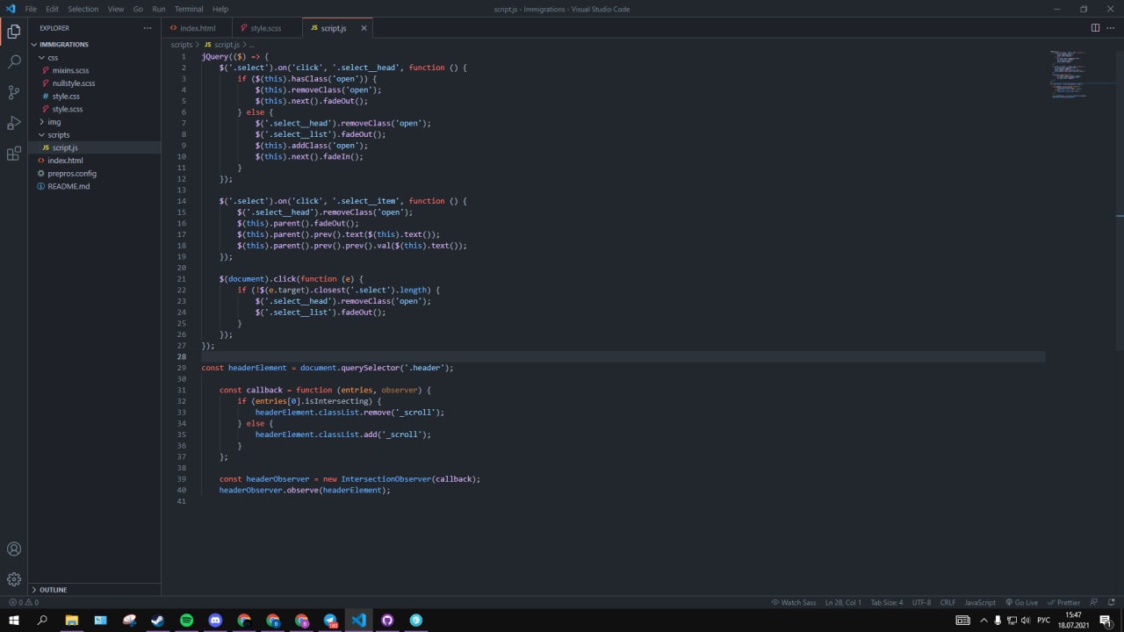Toggle Watch Sass in status bar
This screenshot has width=1124, height=632.
794,602
